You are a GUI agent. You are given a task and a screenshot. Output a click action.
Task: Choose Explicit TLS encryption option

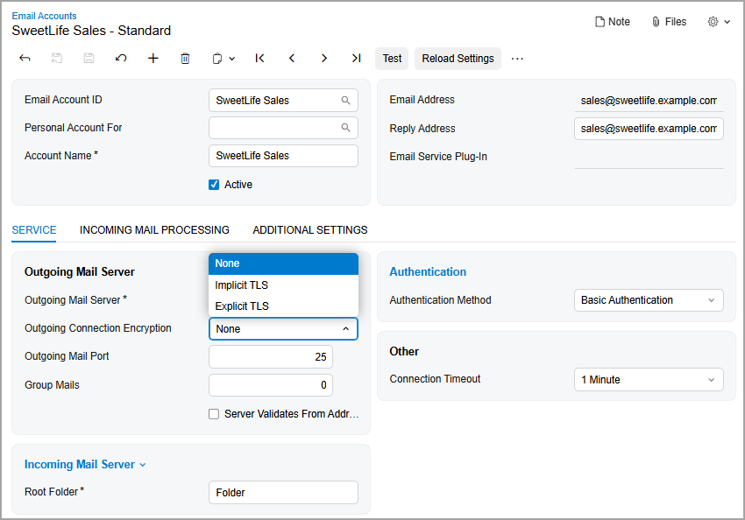click(242, 306)
